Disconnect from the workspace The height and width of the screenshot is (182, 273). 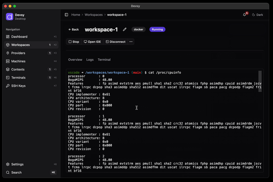[115, 42]
